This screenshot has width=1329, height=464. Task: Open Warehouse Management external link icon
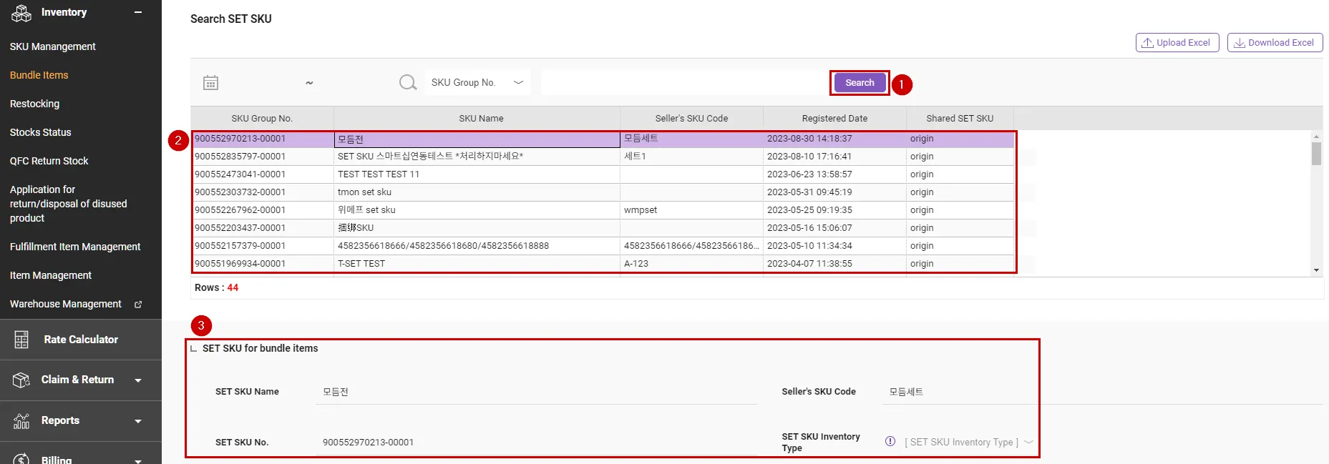tap(138, 305)
